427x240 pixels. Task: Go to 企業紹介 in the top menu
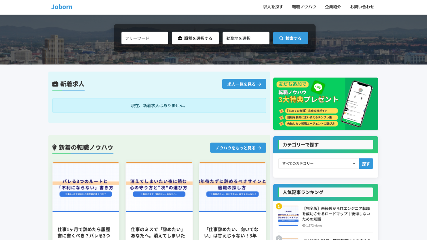tap(333, 7)
